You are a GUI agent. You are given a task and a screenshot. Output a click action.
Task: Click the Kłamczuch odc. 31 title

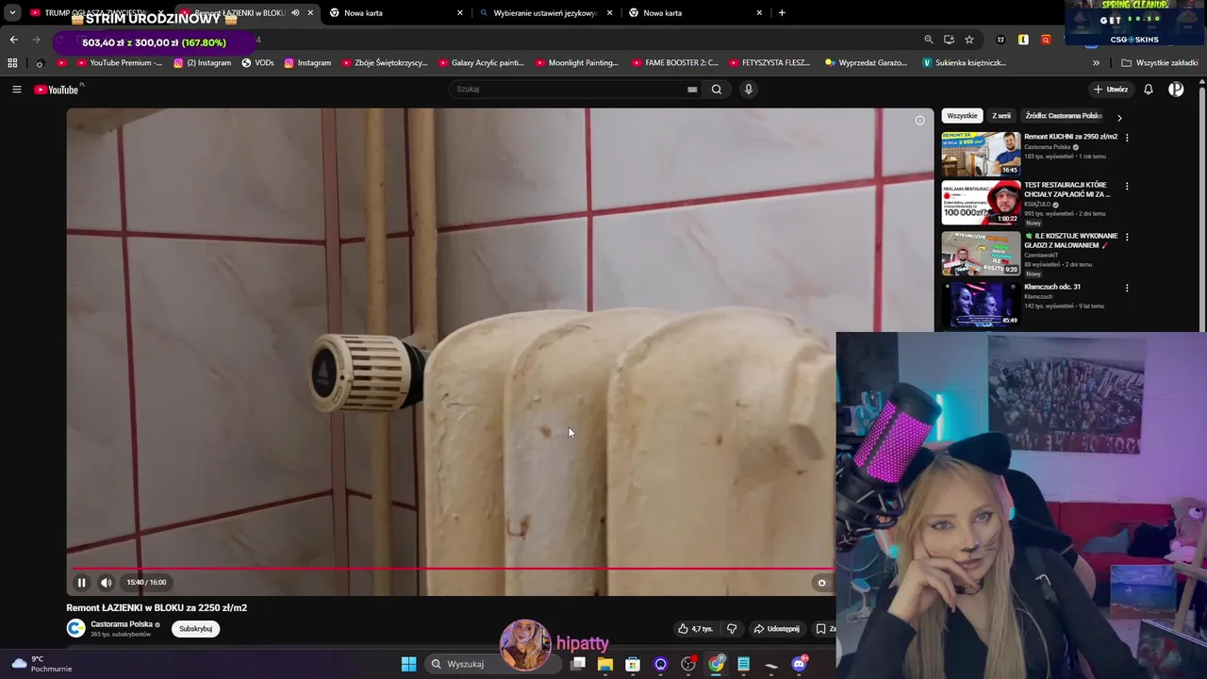coord(1052,287)
